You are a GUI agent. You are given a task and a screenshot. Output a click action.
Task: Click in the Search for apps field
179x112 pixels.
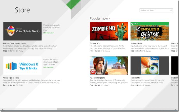(156, 10)
